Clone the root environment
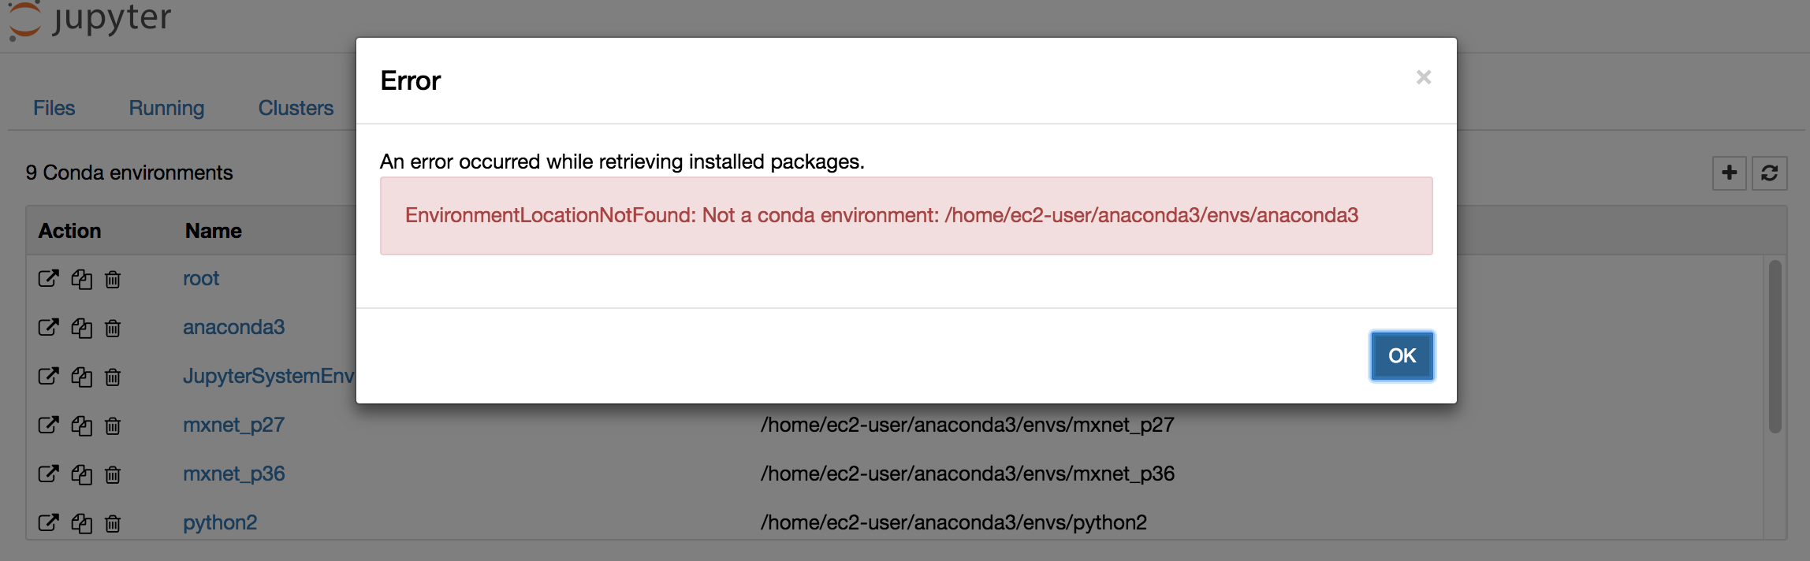Viewport: 1810px width, 561px height. pos(81,279)
